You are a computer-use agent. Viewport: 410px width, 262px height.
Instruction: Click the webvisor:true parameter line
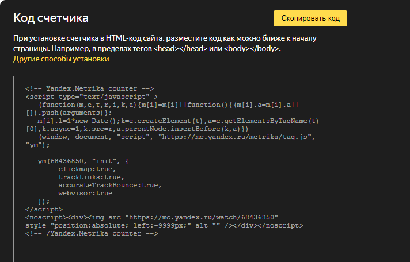pyautogui.click(x=85, y=194)
